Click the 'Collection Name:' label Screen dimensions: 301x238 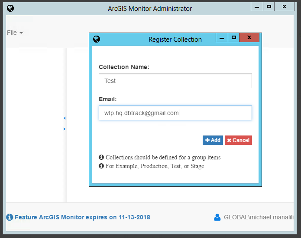pyautogui.click(x=124, y=67)
